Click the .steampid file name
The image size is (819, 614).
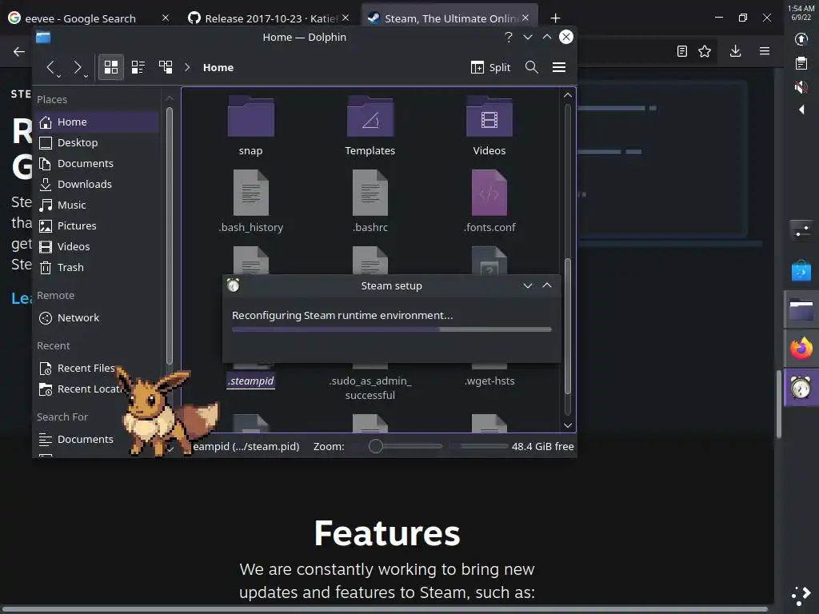click(250, 381)
